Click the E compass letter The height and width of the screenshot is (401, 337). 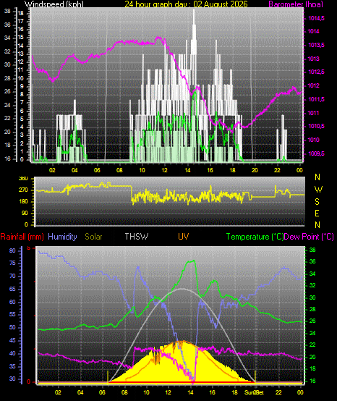coord(317,214)
